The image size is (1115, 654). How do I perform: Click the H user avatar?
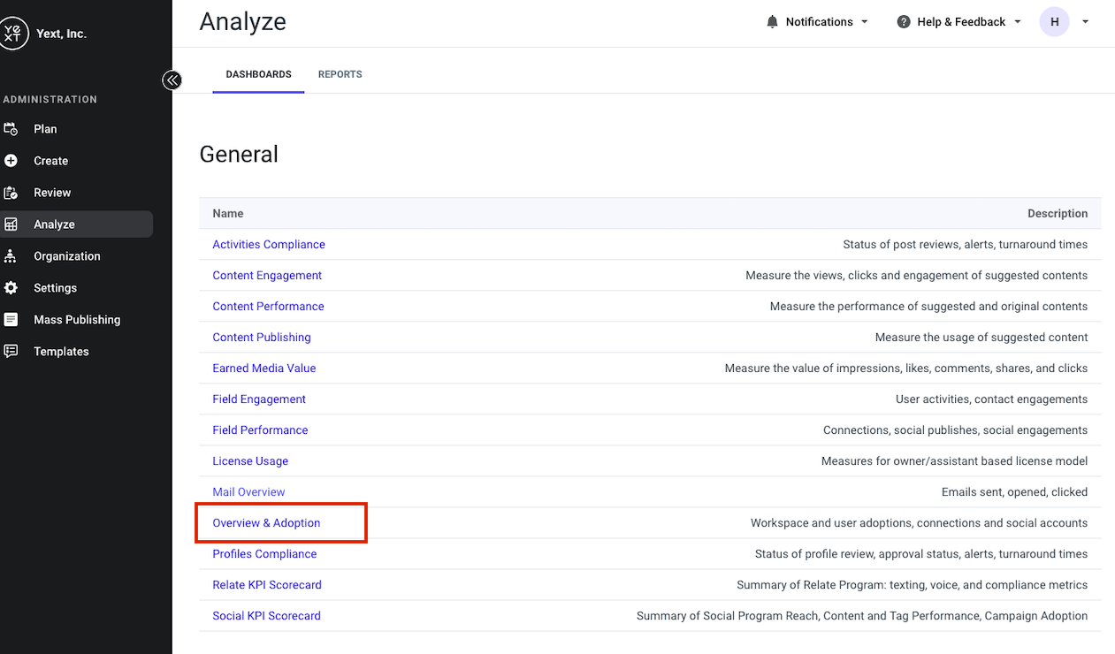[1055, 22]
